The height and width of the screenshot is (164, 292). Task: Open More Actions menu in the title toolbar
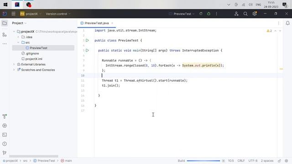pos(216,14)
